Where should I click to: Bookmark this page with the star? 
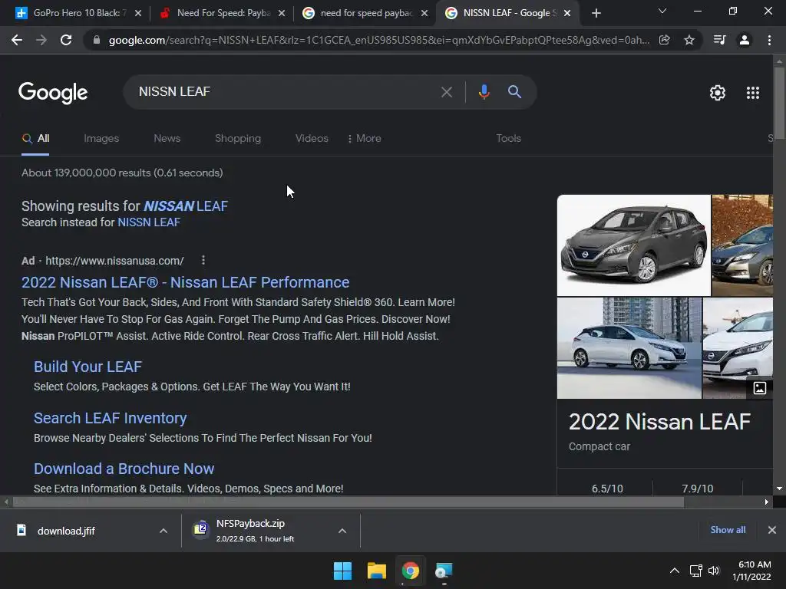(x=689, y=40)
